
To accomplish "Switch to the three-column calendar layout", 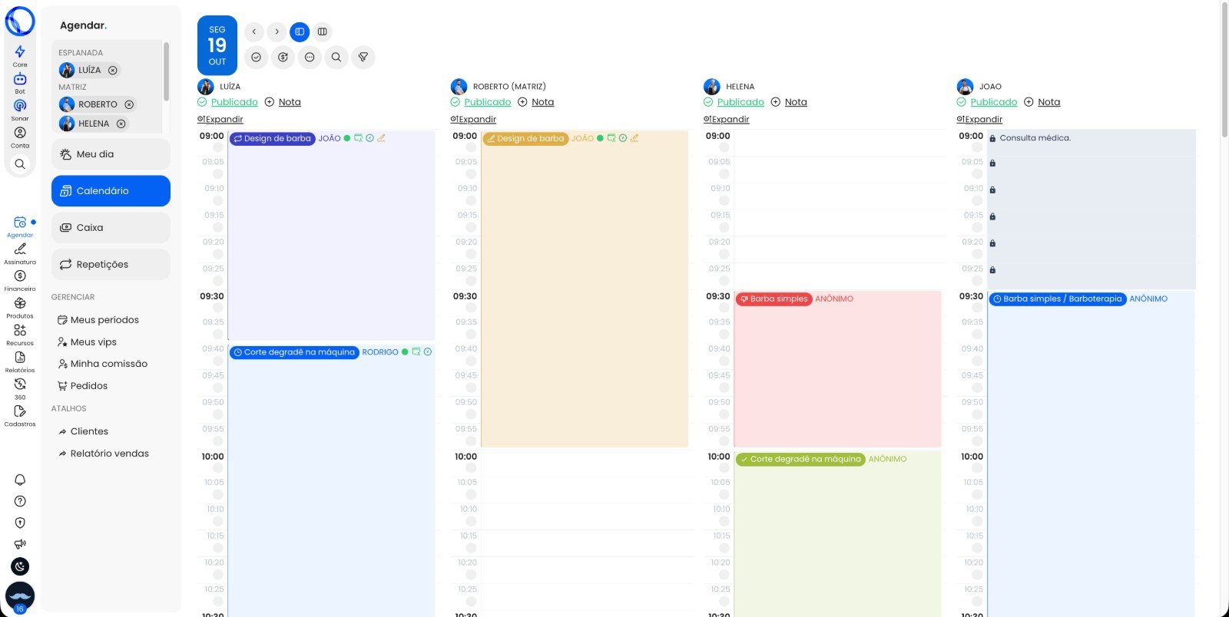I will point(323,31).
